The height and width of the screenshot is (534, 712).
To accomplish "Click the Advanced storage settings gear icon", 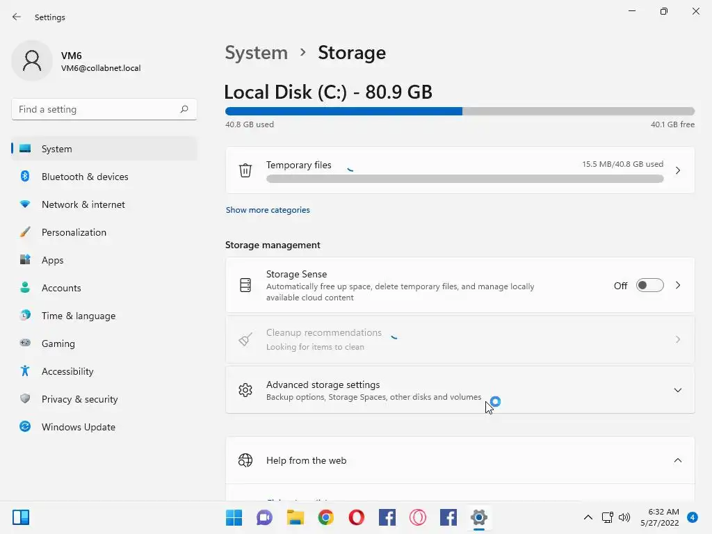I will pos(245,390).
